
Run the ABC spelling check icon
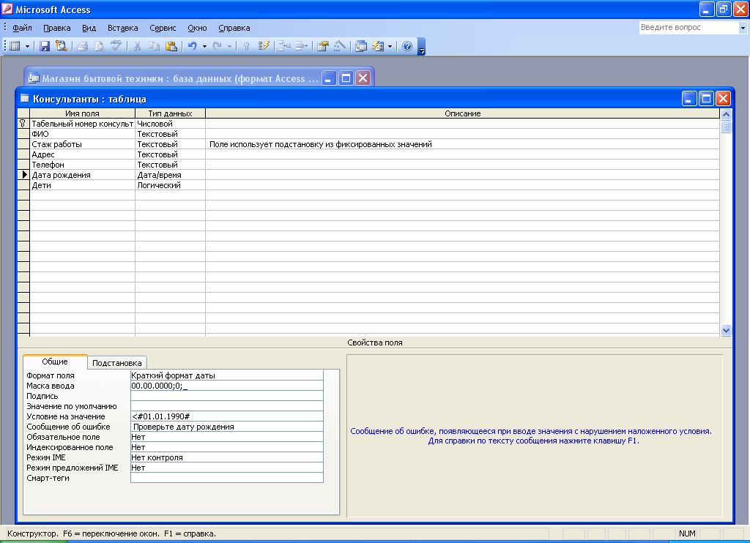click(116, 46)
